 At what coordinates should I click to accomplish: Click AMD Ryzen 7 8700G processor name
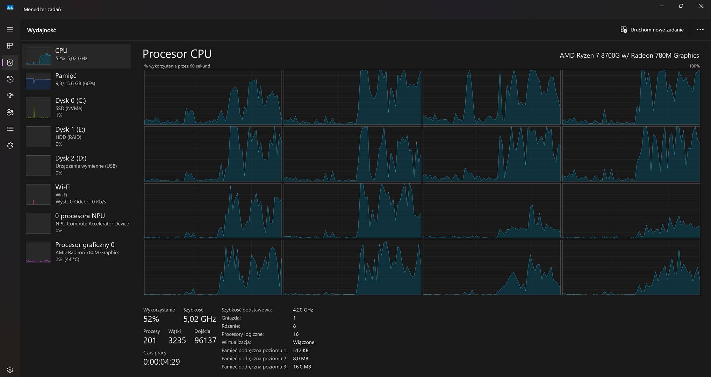coord(629,56)
